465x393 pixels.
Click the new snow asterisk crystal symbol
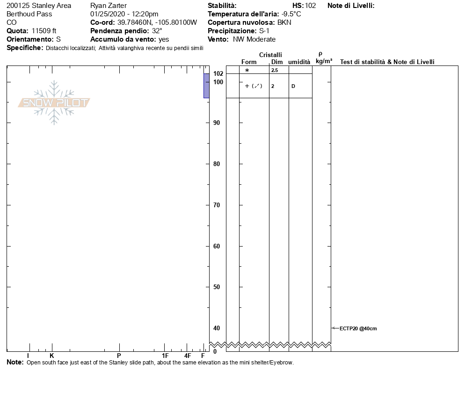pyautogui.click(x=247, y=70)
